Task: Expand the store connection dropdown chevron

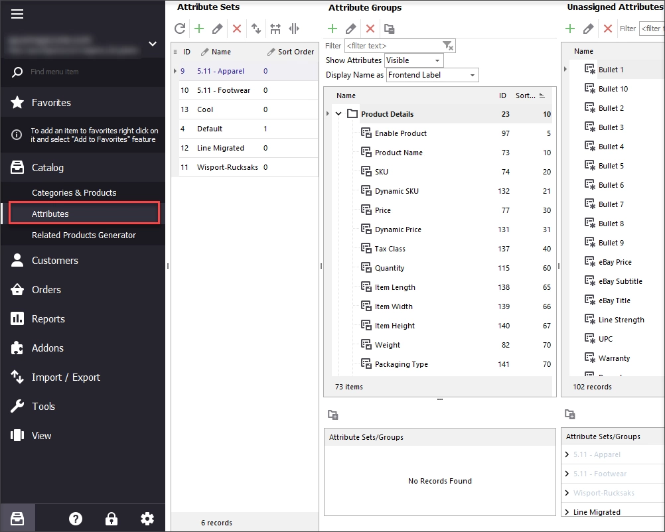Action: pos(153,44)
